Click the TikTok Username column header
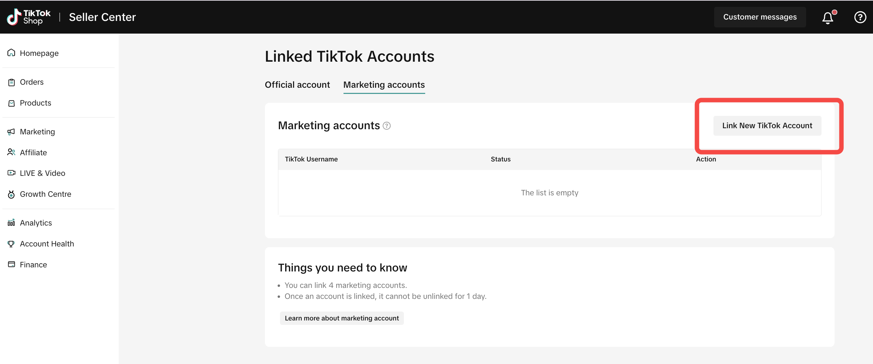The height and width of the screenshot is (364, 873). coord(311,159)
